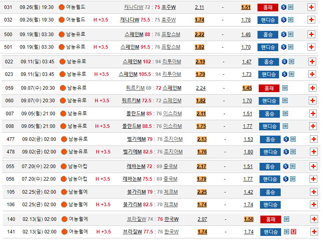Expand row 060 with the red plus button
This screenshot has width=323, height=242.
point(312,101)
